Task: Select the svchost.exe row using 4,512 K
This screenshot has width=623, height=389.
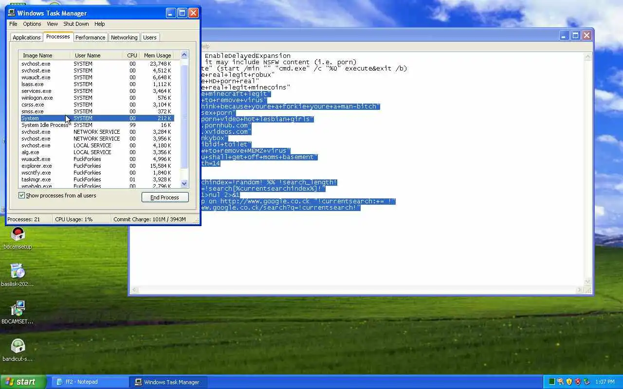Action: (96, 71)
